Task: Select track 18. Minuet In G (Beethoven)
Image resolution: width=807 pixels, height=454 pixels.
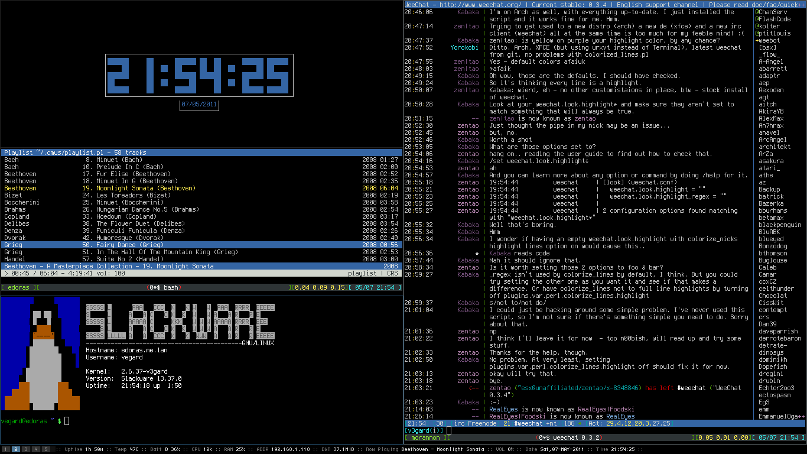Action: (201, 181)
